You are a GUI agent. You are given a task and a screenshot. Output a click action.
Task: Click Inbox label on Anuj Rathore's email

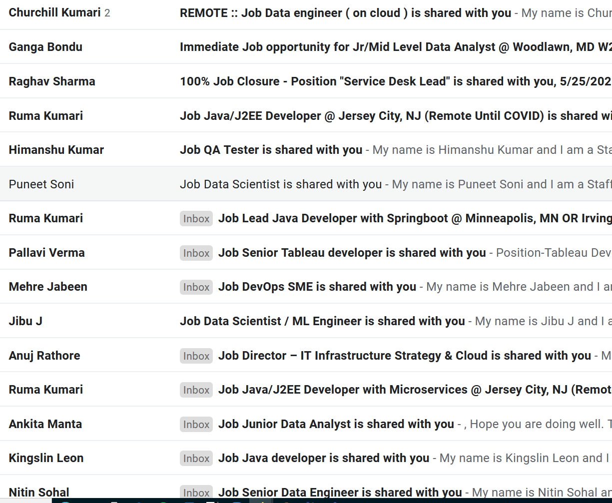(196, 356)
